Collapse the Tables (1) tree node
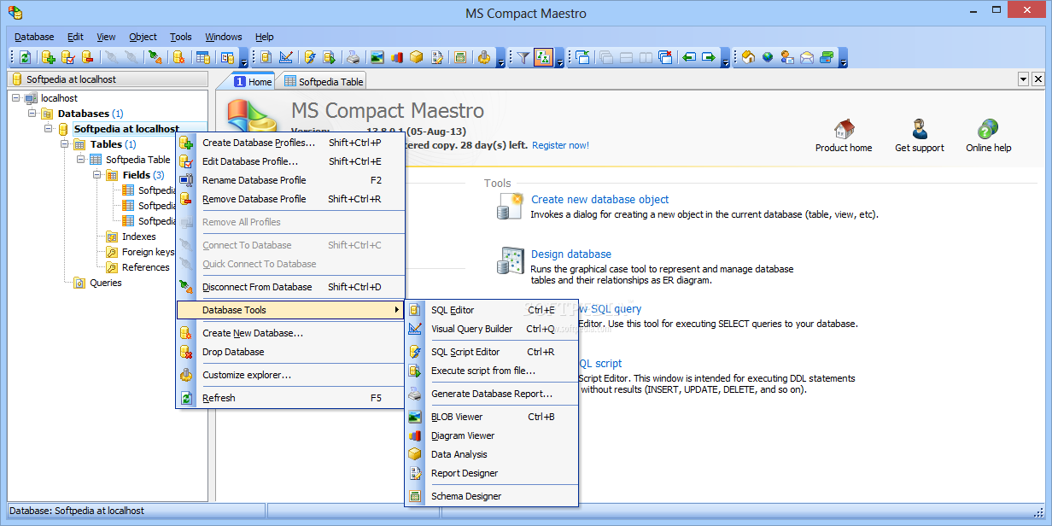 (64, 144)
